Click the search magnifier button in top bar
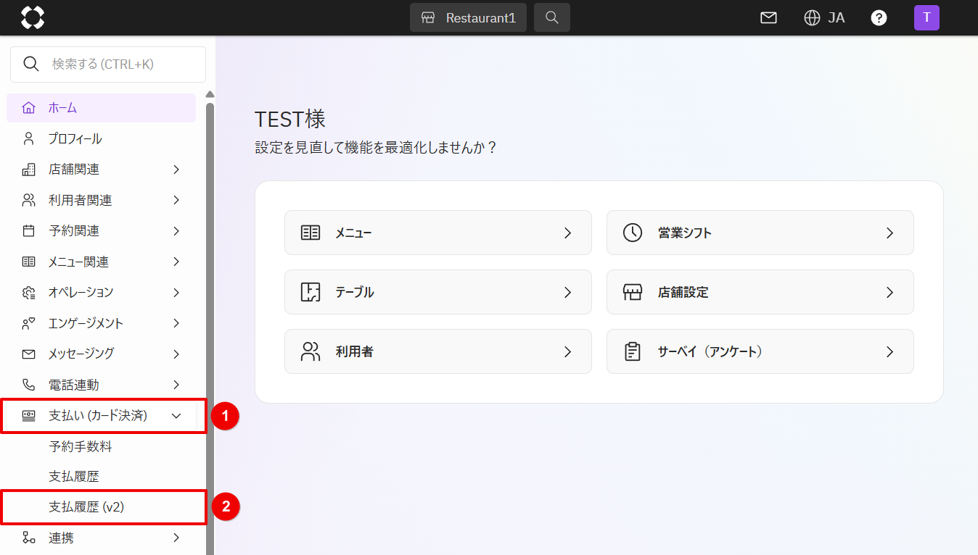978x555 pixels. pos(552,17)
